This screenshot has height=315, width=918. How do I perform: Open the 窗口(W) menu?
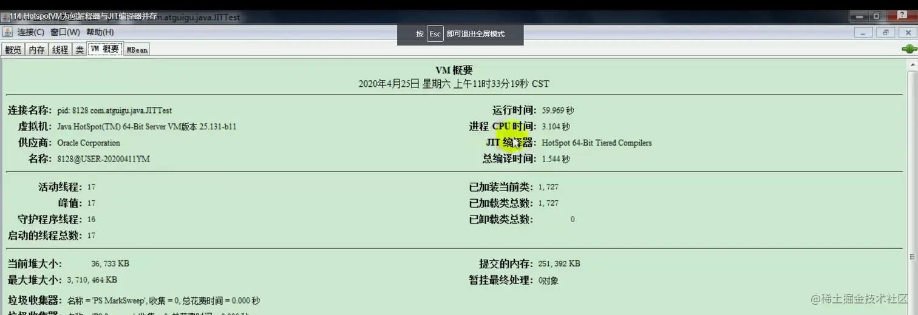[x=65, y=32]
